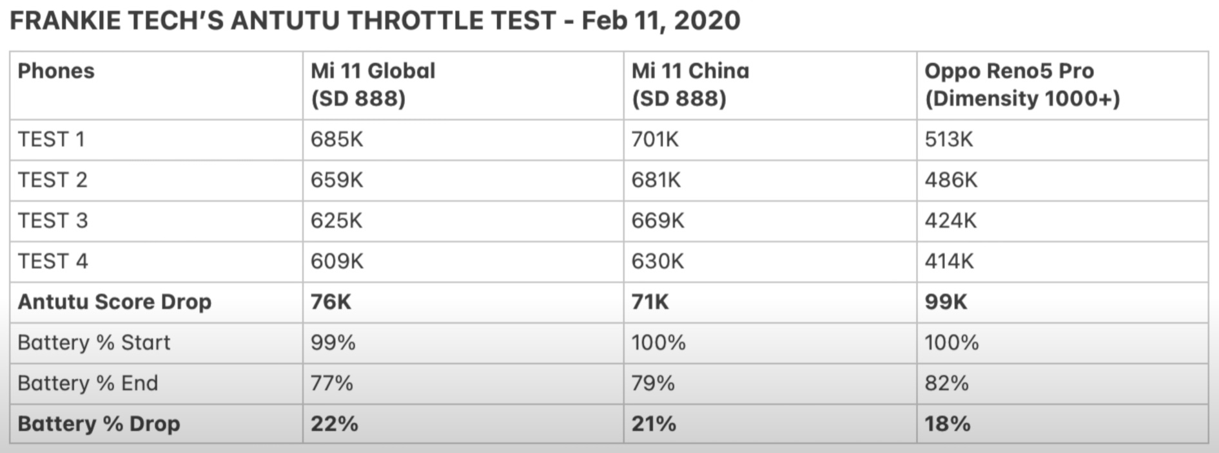
Task: Click the TEST 3 row label
Action: click(x=52, y=220)
